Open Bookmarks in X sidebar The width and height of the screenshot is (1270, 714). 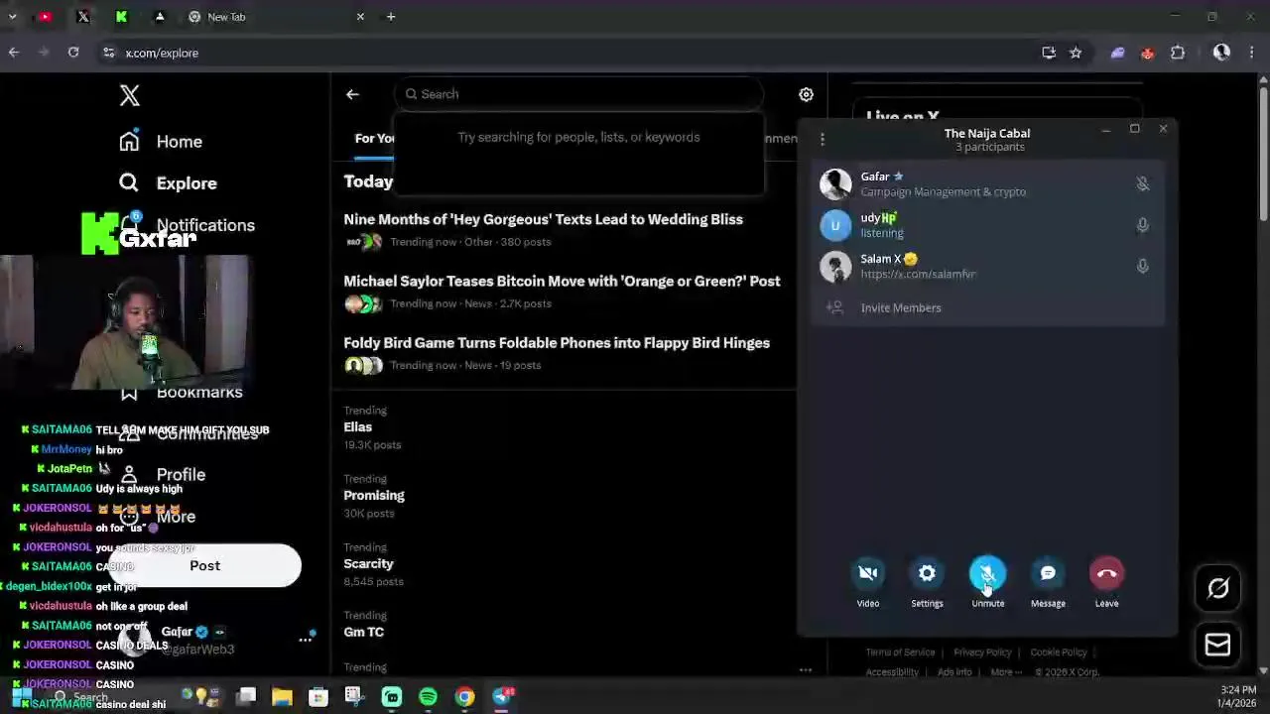[x=199, y=392]
